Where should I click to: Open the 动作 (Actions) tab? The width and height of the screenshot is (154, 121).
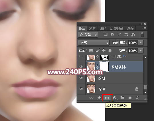click(130, 28)
